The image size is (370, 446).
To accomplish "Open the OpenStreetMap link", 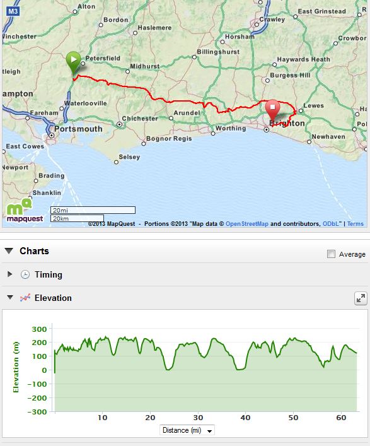I will click(x=246, y=224).
